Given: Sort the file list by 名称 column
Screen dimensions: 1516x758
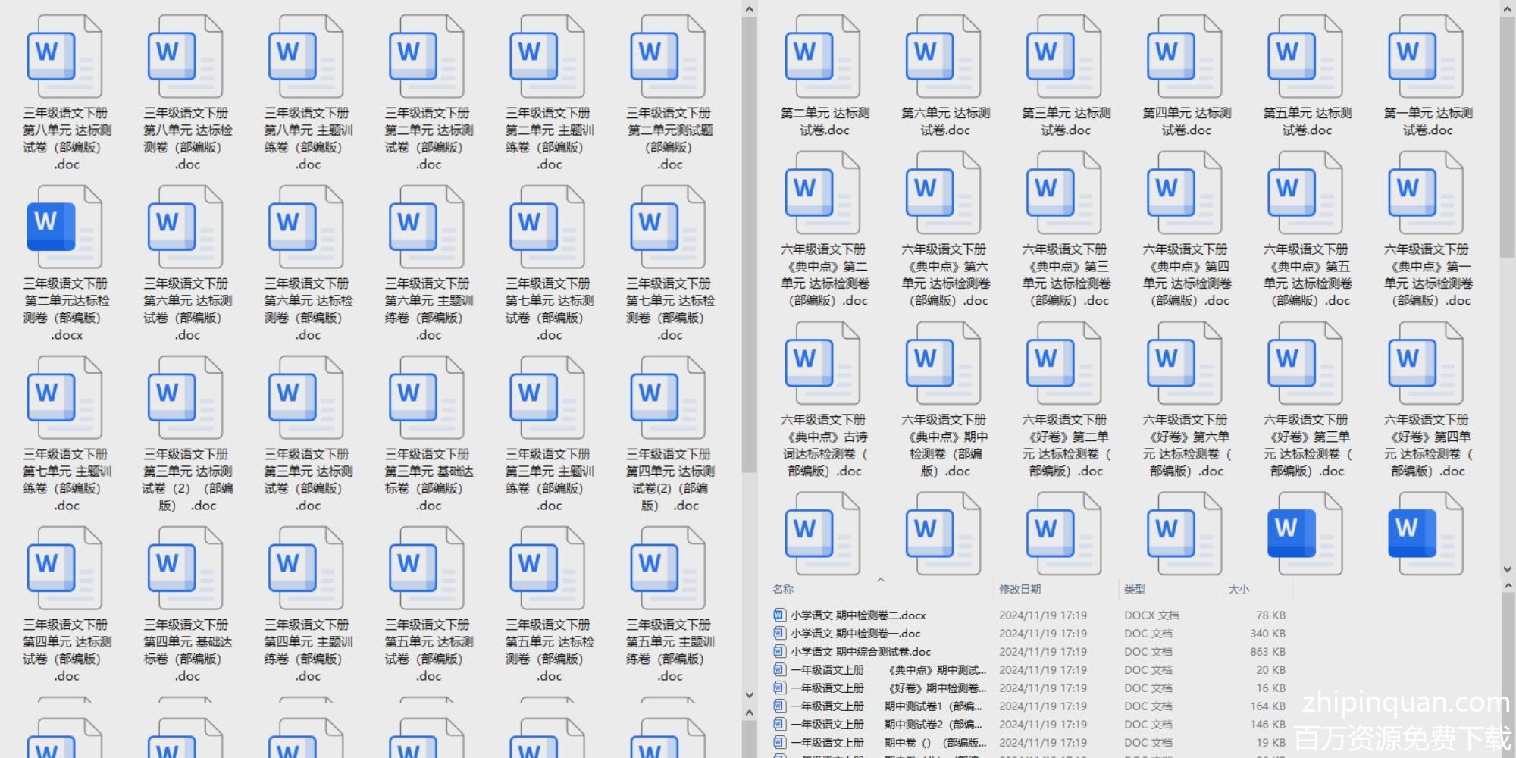Looking at the screenshot, I should tap(783, 589).
